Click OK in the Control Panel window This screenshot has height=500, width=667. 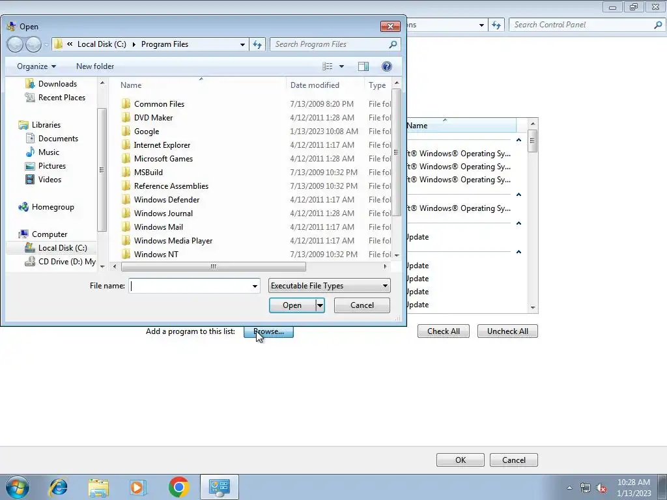point(461,460)
